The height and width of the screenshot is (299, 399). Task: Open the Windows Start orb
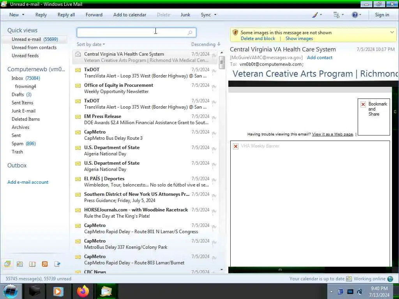pos(11,291)
